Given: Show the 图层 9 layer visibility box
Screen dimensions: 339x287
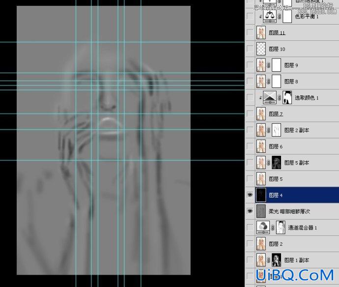Looking at the screenshot, I should pos(250,65).
